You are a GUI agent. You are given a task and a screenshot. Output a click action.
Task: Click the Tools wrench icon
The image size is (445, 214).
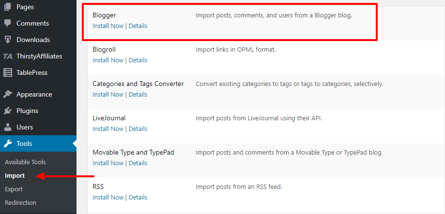8,143
